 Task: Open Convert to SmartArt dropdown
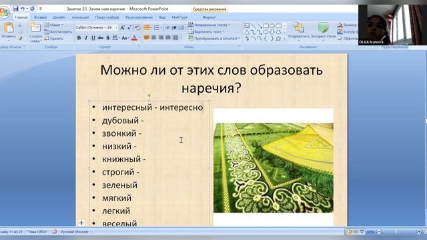(x=214, y=39)
